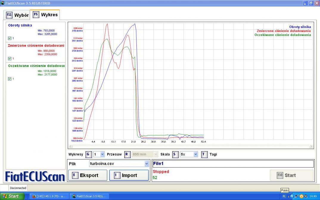Click the G hotkey icon beside Wykresy
This screenshot has height=200, width=320.
(88, 154)
